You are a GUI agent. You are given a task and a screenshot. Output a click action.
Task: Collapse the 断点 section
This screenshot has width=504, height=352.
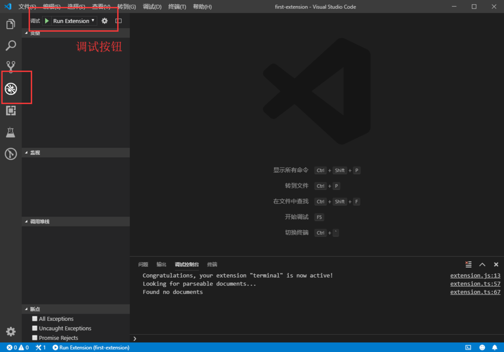(76, 309)
